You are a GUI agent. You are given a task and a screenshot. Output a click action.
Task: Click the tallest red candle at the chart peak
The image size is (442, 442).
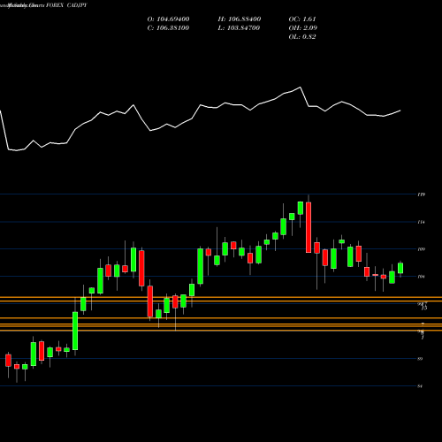tap(309, 227)
